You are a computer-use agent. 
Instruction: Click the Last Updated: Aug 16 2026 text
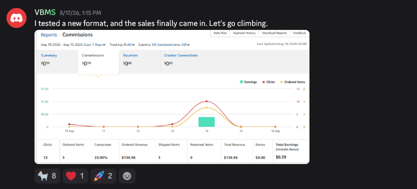[x=281, y=44]
